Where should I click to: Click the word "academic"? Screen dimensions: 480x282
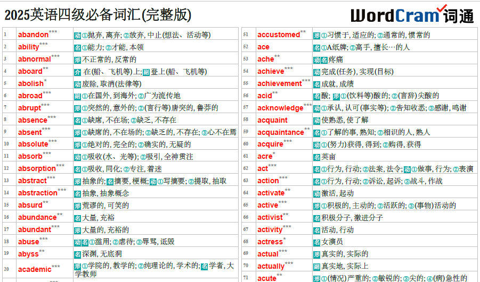pyautogui.click(x=35, y=269)
